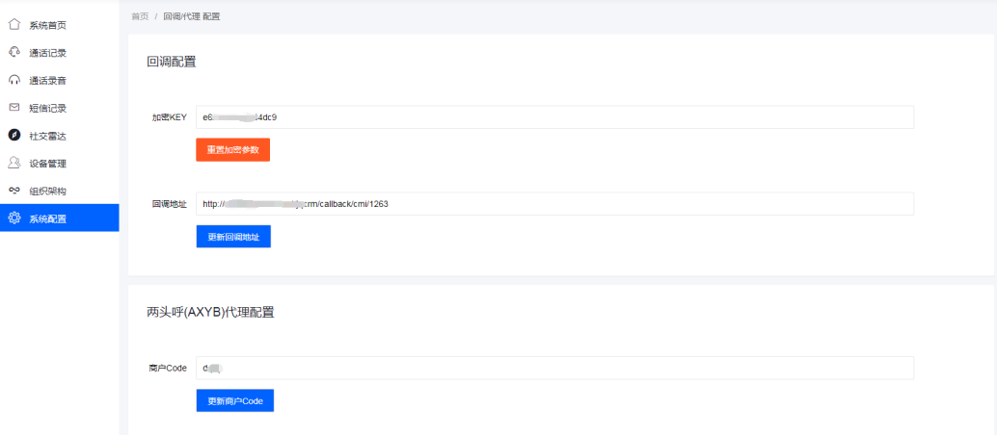Screen dimensions: 997x435
Task: Click the envelope icon beside 短信记录
Action: click(x=14, y=108)
